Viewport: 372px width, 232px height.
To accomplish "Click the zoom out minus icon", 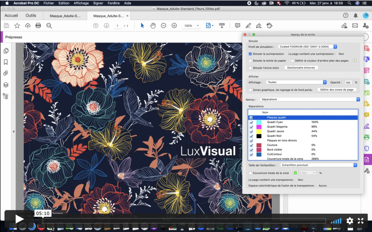I will 164,26.
